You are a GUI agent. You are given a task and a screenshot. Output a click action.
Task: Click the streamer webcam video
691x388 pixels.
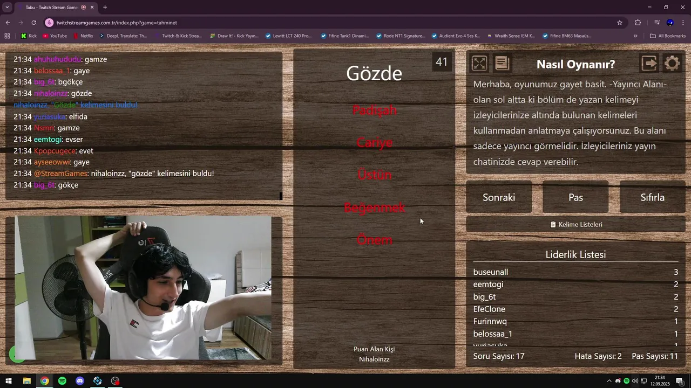(x=143, y=288)
